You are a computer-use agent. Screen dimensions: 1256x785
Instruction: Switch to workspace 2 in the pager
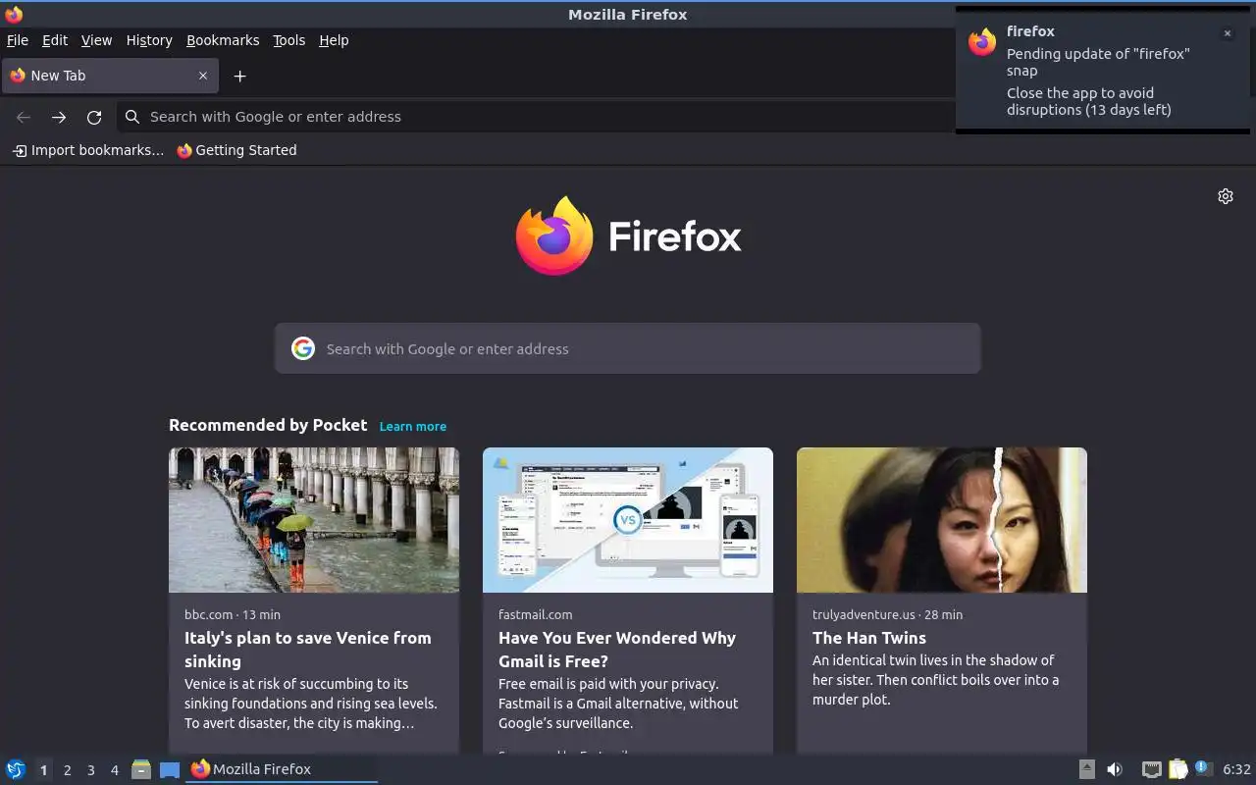pos(67,770)
